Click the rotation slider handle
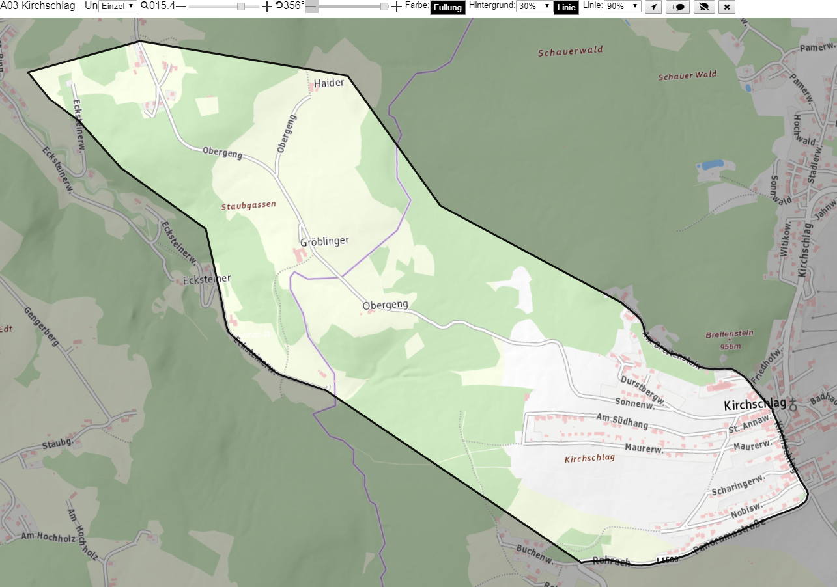 point(384,7)
